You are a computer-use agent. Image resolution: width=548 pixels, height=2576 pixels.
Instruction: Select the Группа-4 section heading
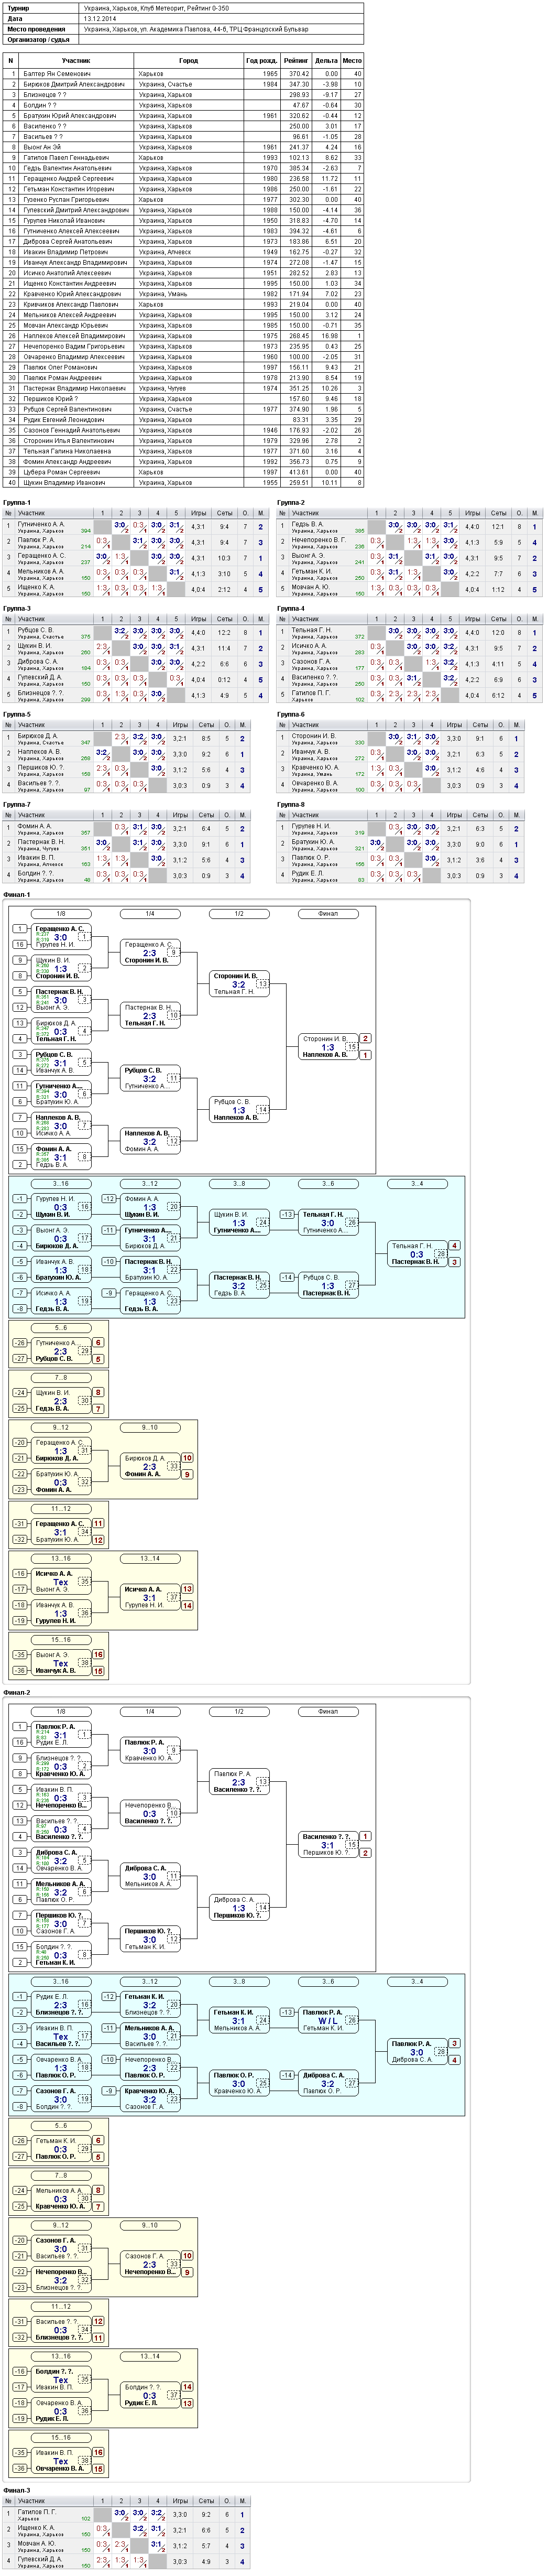[x=291, y=608]
